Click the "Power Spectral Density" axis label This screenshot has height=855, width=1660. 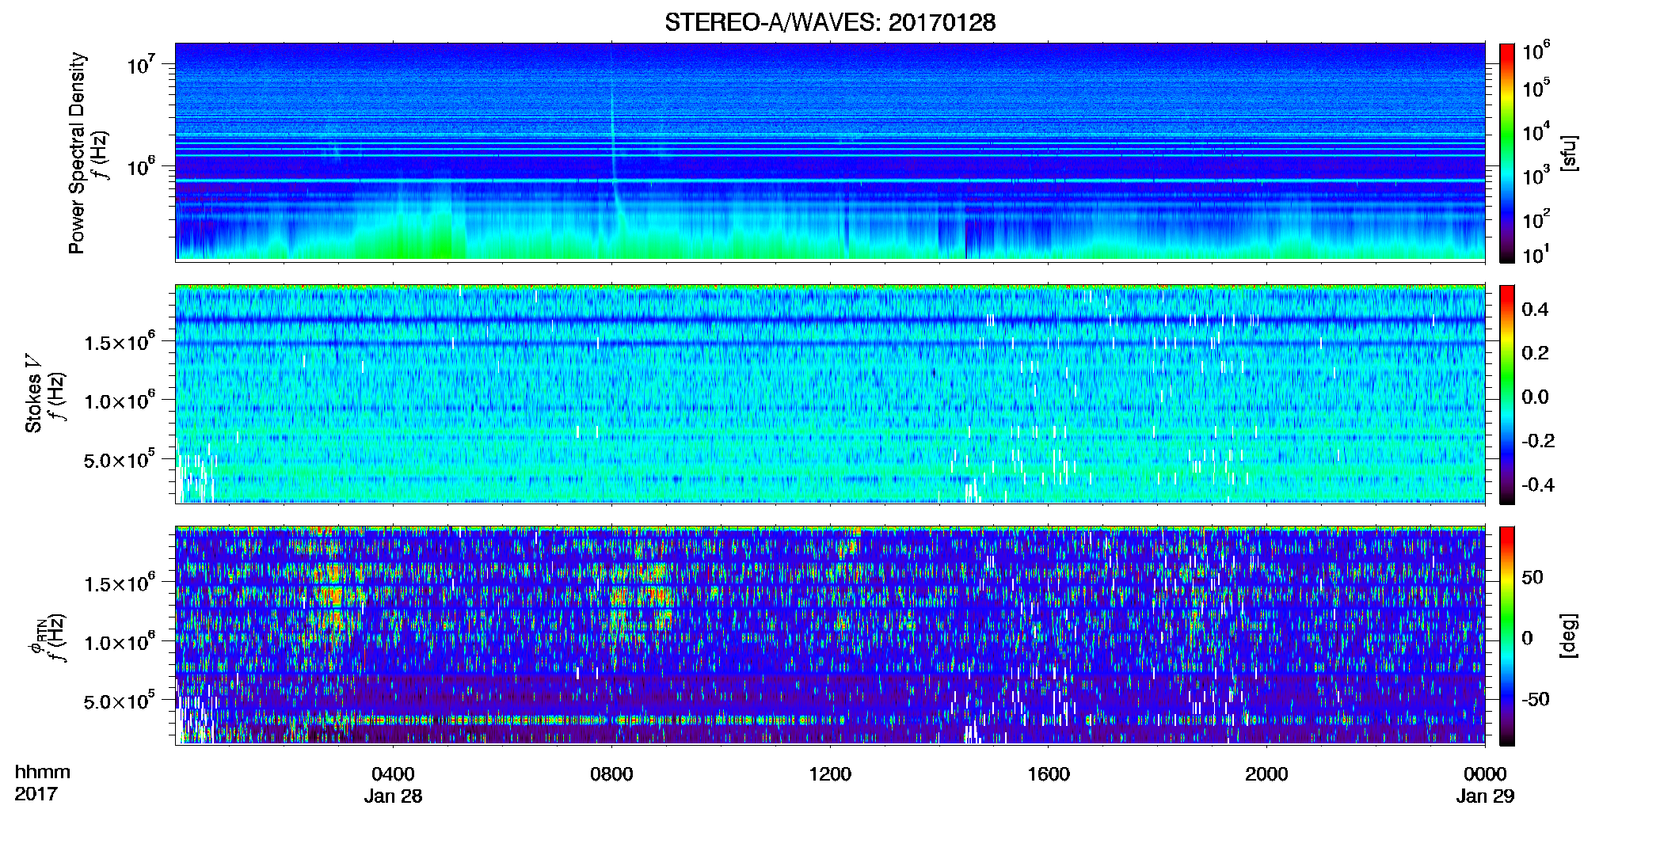[77, 153]
